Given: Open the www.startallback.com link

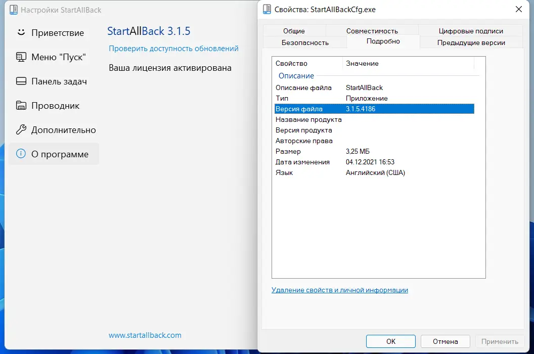Looking at the screenshot, I should 145,335.
